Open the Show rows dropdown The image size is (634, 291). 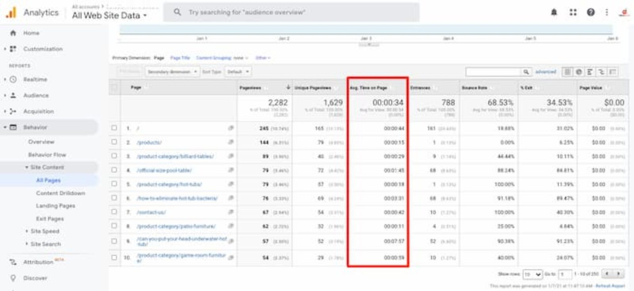[533, 274]
